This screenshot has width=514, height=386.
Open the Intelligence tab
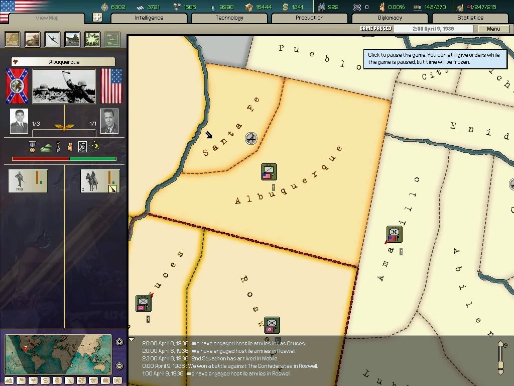(x=149, y=18)
